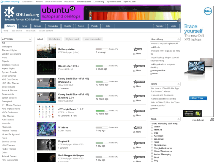Select the reddit poll option

click(152, 142)
